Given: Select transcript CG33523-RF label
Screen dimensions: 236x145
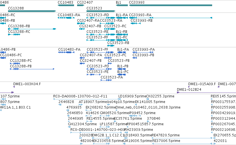Looking at the screenshot, I should (x=97, y=37).
